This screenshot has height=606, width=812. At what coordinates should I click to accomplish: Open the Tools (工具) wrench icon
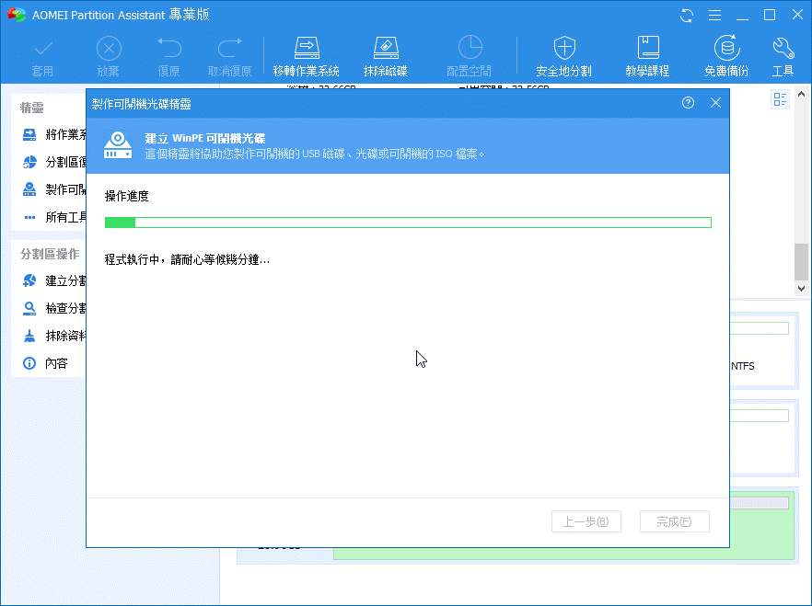pyautogui.click(x=783, y=56)
